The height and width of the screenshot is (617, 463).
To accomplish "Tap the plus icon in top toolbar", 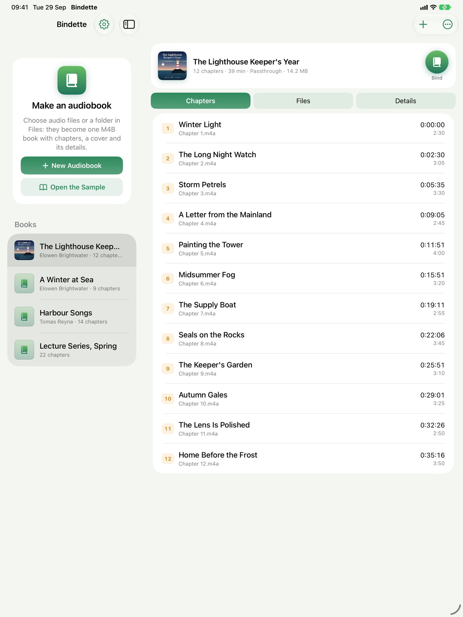I will click(x=424, y=24).
